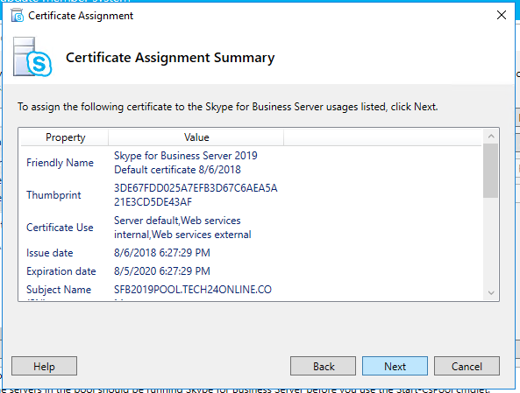Image resolution: width=520 pixels, height=393 pixels.
Task: Click the Property column header
Action: pyautogui.click(x=65, y=137)
